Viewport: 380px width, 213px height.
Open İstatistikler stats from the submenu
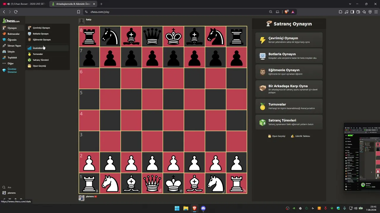coord(47,48)
